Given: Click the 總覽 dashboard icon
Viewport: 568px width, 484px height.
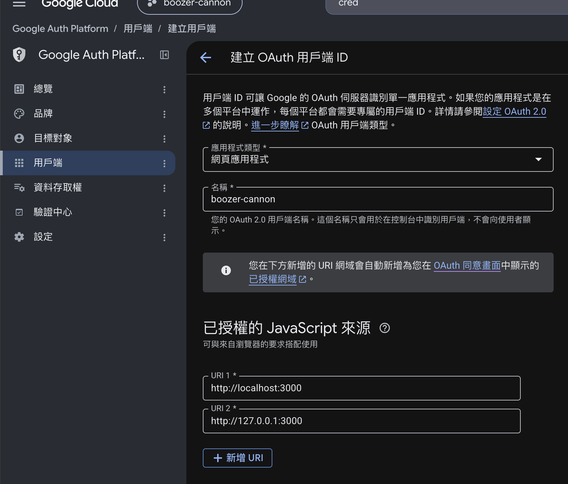Looking at the screenshot, I should [x=19, y=89].
